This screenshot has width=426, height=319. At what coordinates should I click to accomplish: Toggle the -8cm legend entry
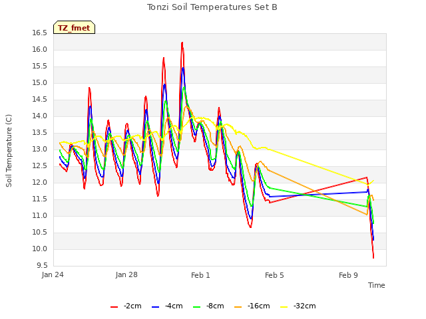tap(208, 306)
